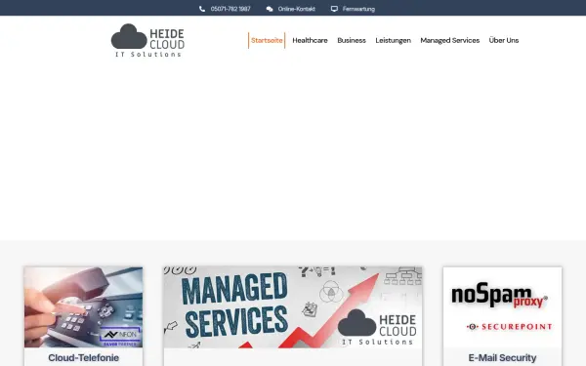Open the Leistungen menu item
This screenshot has width=586, height=366.
pos(394,40)
